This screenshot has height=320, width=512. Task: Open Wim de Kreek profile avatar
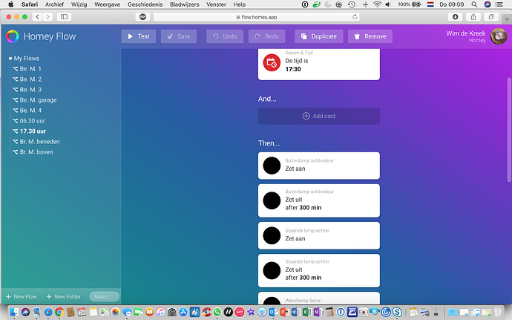[499, 36]
